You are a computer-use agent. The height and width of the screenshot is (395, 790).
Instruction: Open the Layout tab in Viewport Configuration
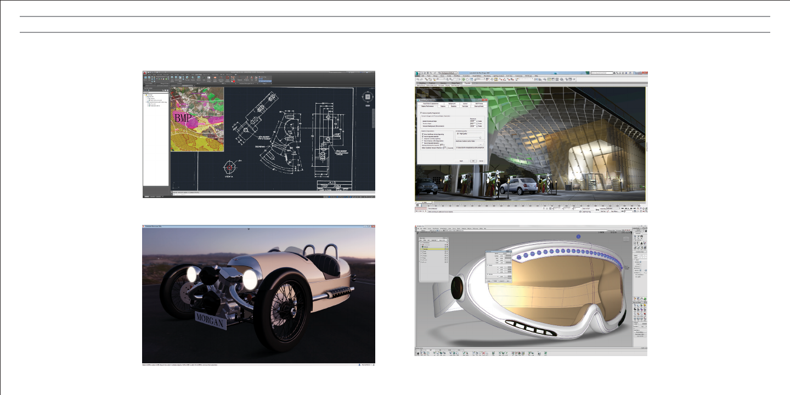465,103
